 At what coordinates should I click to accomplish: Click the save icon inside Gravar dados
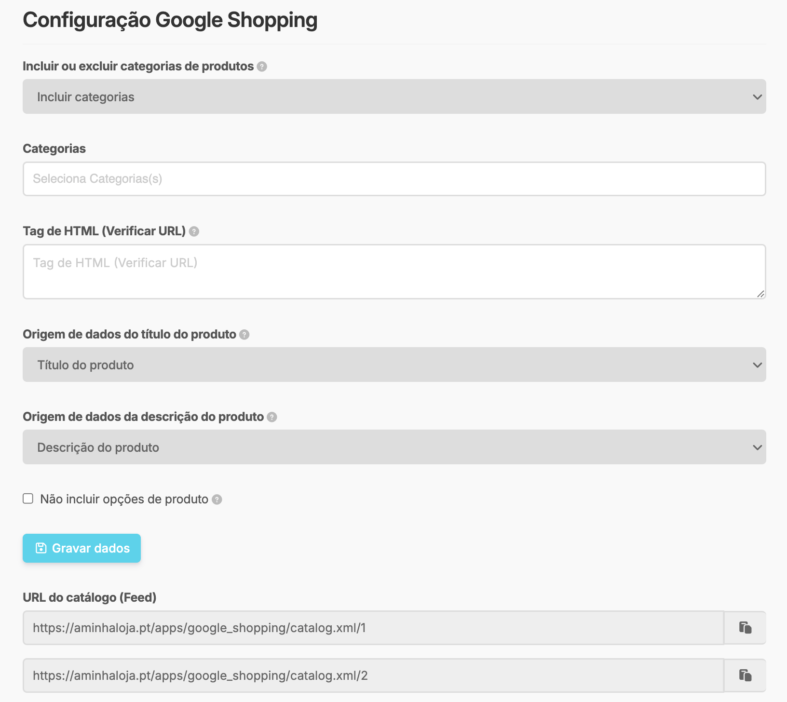[41, 548]
